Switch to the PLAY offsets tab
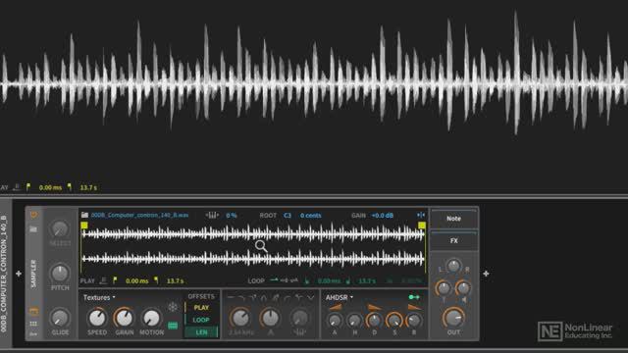Image resolution: width=628 pixels, height=353 pixels. pyautogui.click(x=201, y=308)
